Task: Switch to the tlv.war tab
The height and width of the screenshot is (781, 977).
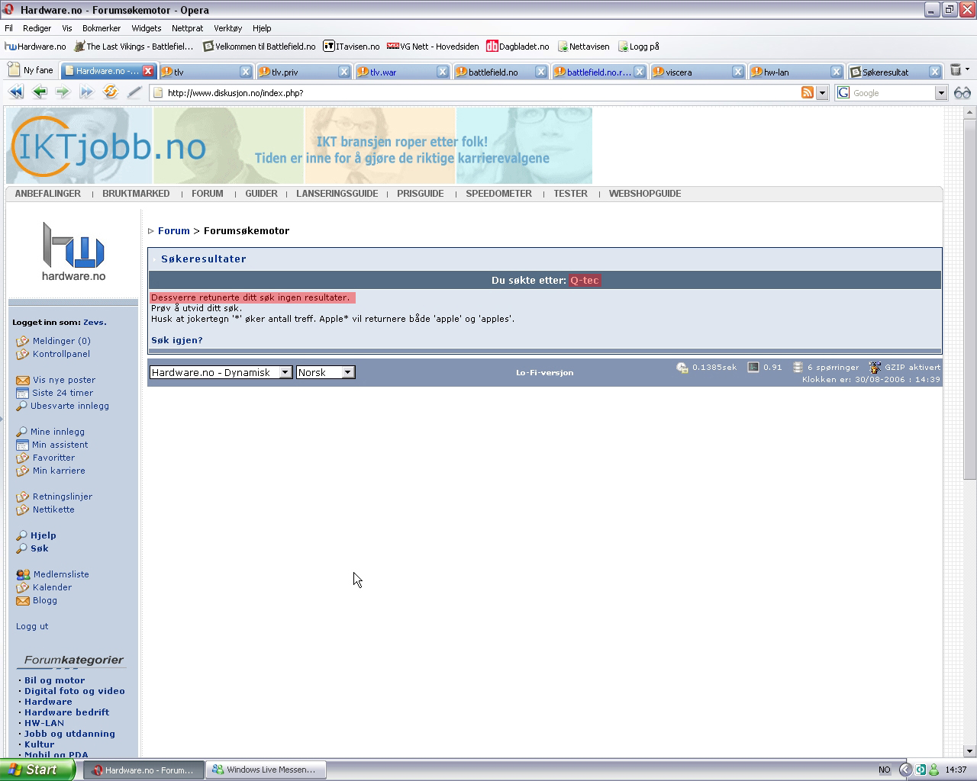Action: coord(401,72)
